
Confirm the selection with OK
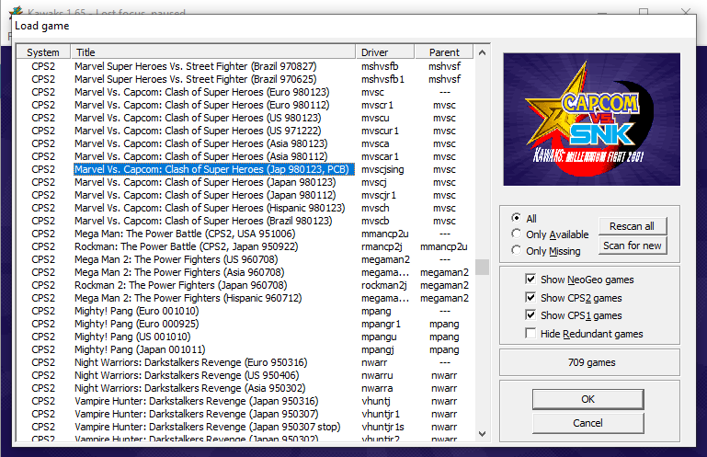587,399
